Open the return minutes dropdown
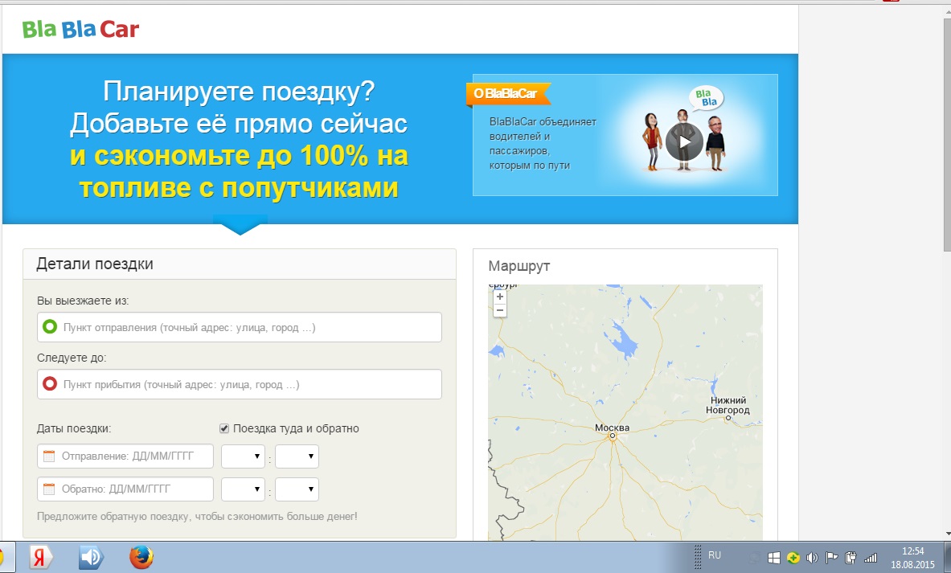This screenshot has height=573, width=951. point(297,489)
